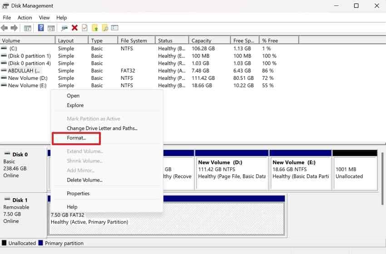
Task: Select the ABDULLAH volume row
Action: click(149, 71)
